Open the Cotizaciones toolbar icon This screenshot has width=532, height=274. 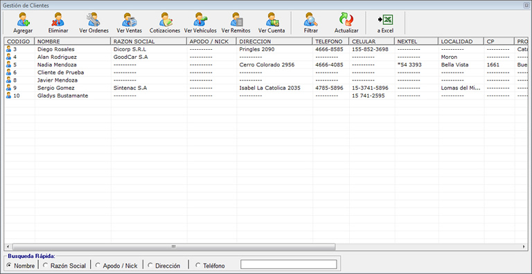coord(166,19)
